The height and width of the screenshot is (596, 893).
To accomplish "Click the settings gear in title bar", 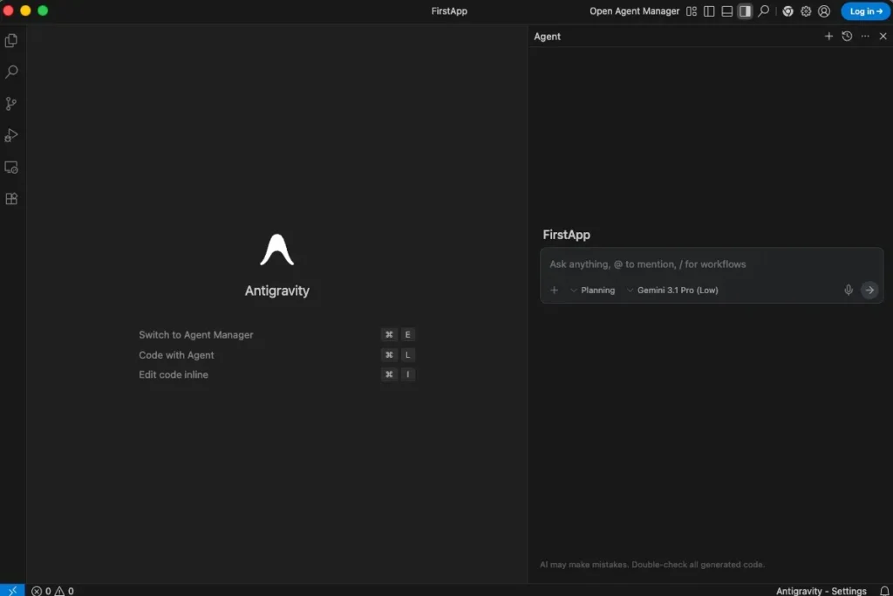I will click(x=806, y=11).
